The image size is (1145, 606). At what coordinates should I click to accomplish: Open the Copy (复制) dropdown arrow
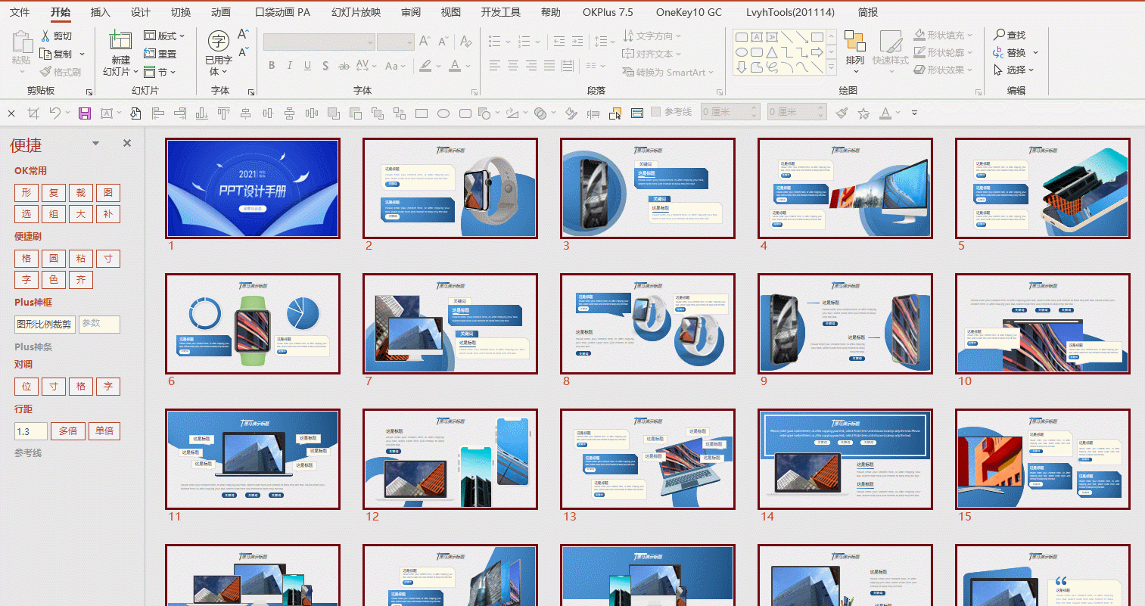82,54
